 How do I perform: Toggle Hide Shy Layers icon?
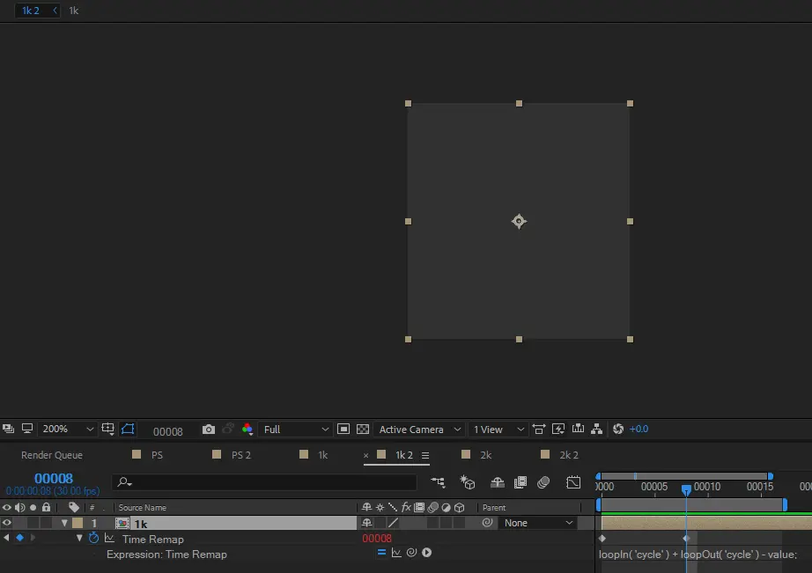tap(497, 482)
